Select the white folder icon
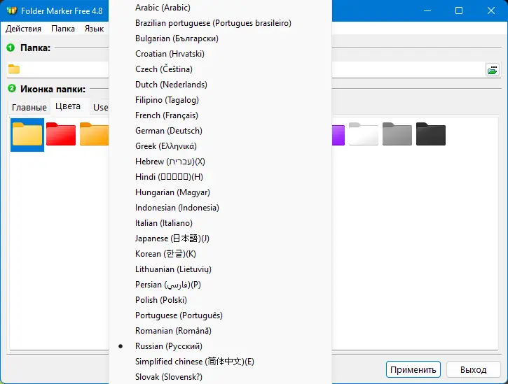Screen dimensions: 508x384 click(364, 134)
